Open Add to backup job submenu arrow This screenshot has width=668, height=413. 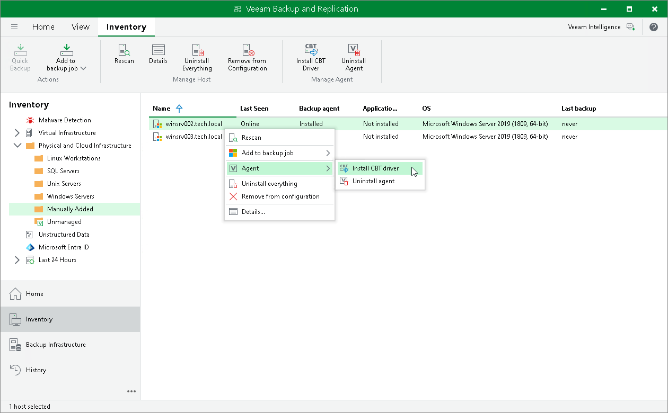(328, 153)
